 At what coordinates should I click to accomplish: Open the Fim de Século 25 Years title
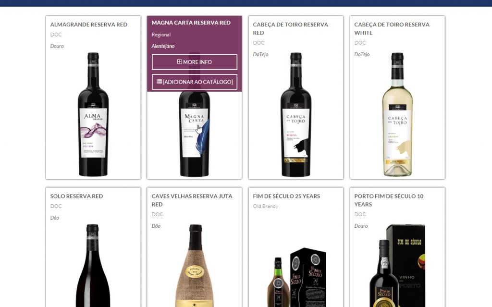coord(286,196)
